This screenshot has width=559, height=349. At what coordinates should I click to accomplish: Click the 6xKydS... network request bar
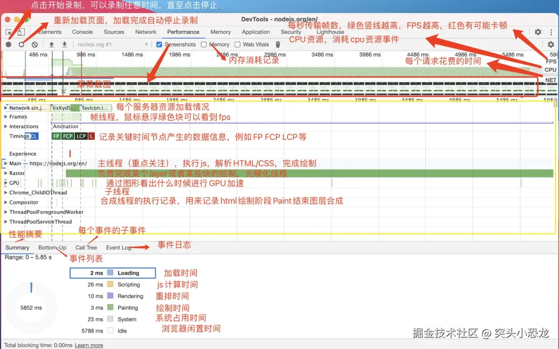pos(65,108)
